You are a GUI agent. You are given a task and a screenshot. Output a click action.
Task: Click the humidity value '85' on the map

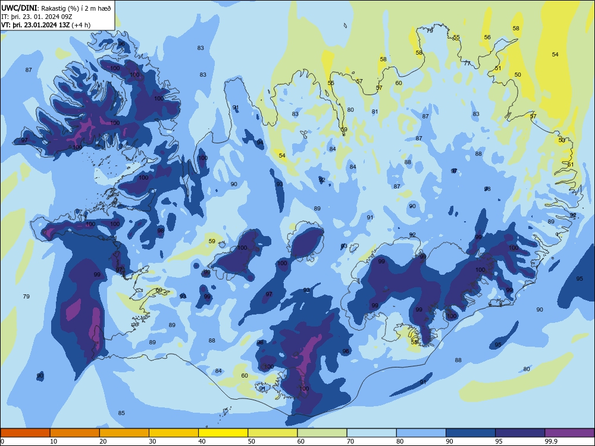tap(121, 413)
